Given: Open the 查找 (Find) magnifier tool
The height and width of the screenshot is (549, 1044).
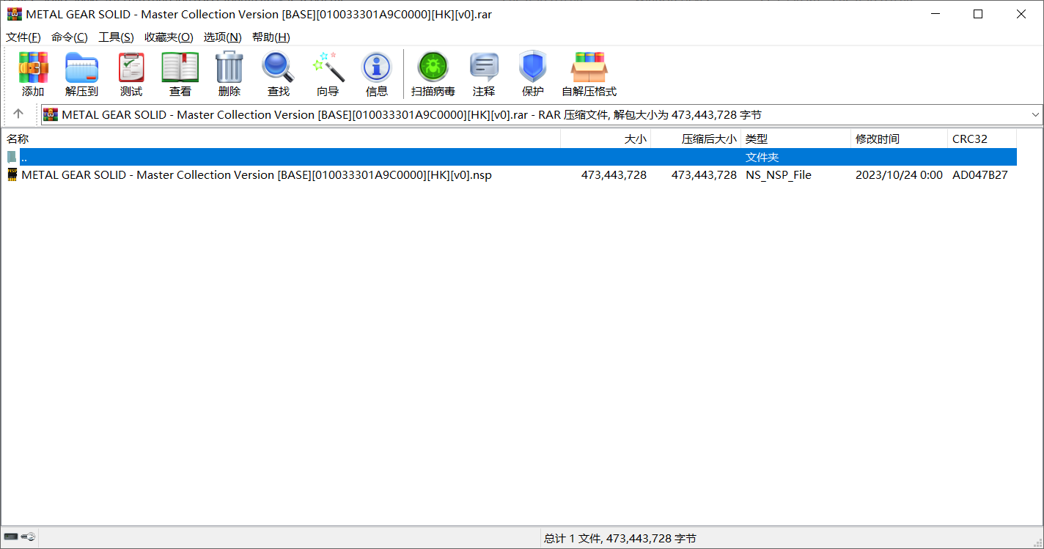Looking at the screenshot, I should pyautogui.click(x=279, y=68).
